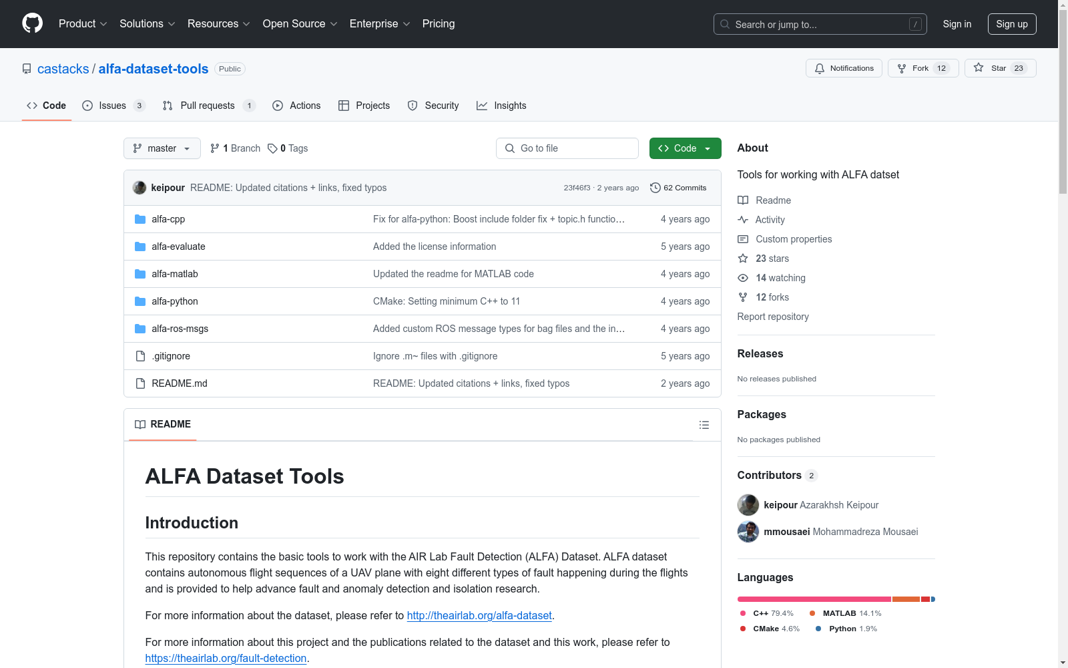This screenshot has width=1068, height=668.
Task: Click keipour's avatar in latest commit row
Action: [140, 188]
